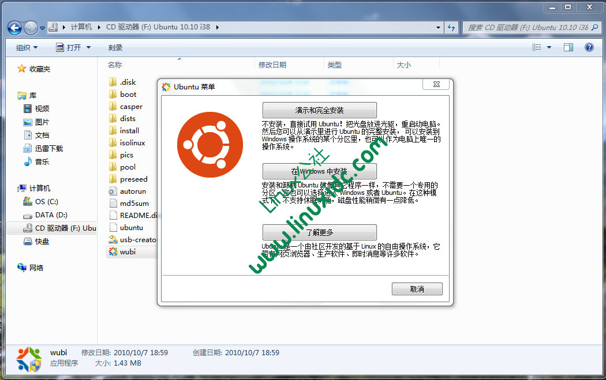Open the casper folder
Screen dimensions: 606x380
(x=131, y=106)
